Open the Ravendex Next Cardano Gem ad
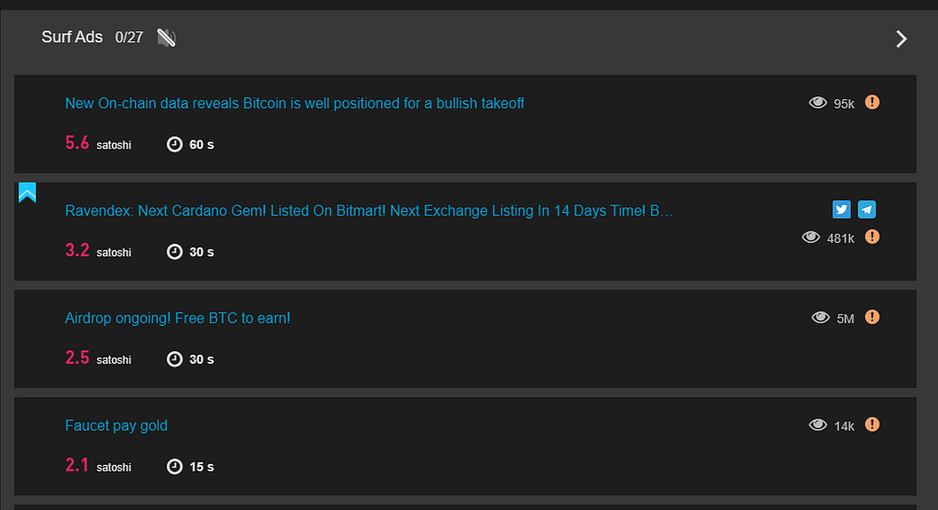 click(x=369, y=211)
